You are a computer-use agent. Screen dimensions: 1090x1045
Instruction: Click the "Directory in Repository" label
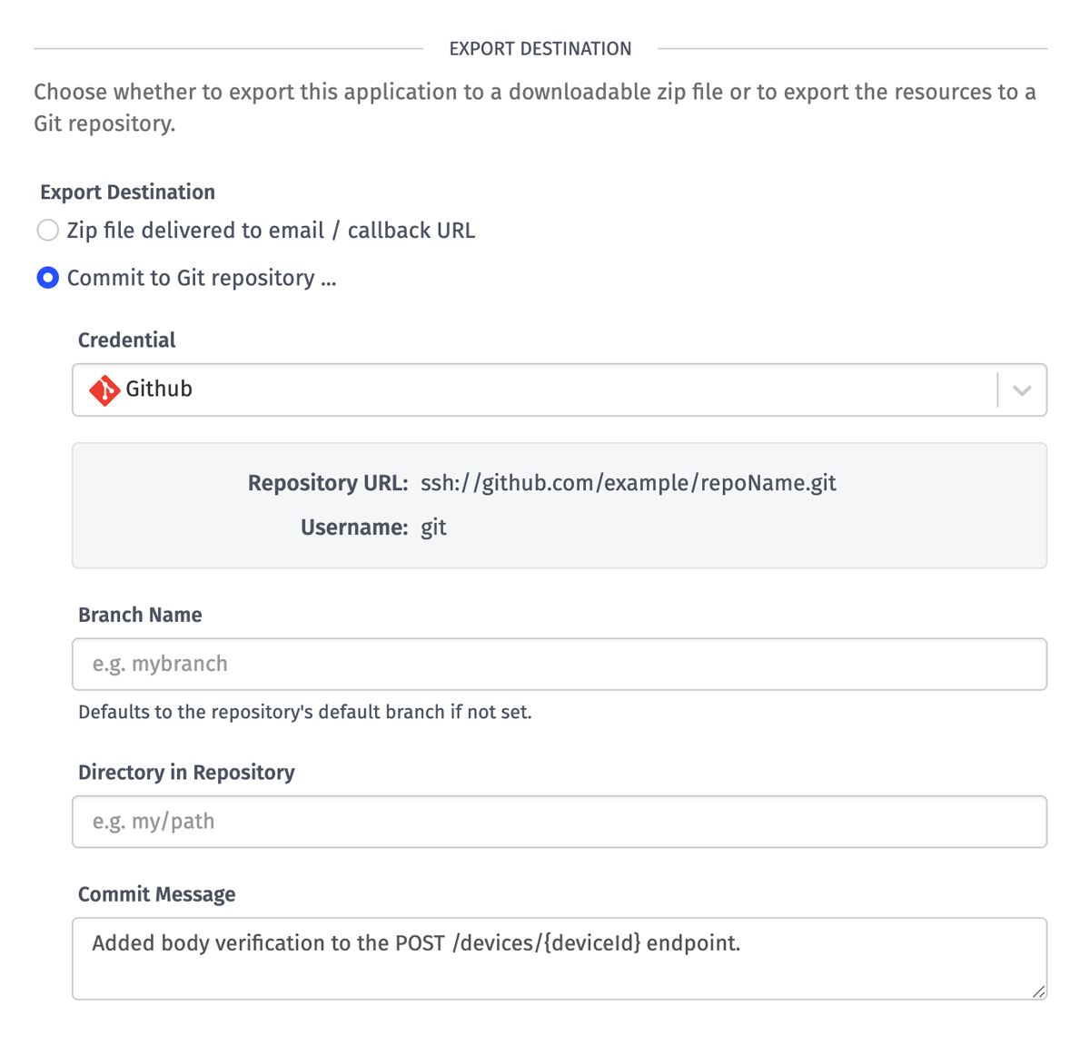[x=186, y=773]
